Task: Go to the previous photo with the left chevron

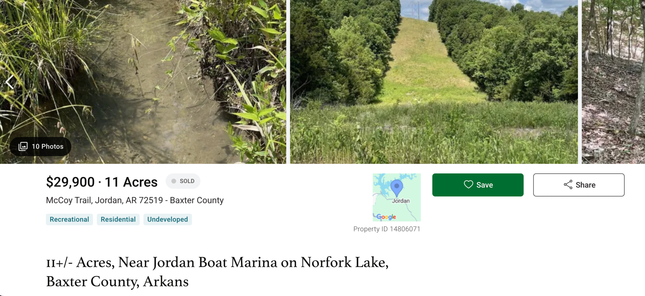Action: [10, 82]
